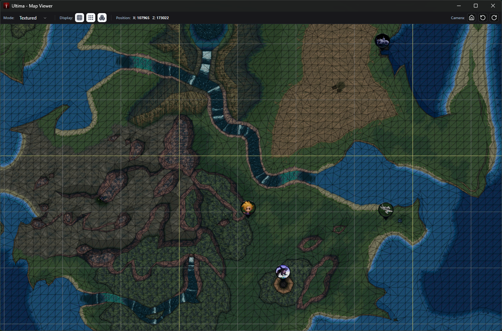Click the Mode: label
502x331 pixels.
coord(9,18)
